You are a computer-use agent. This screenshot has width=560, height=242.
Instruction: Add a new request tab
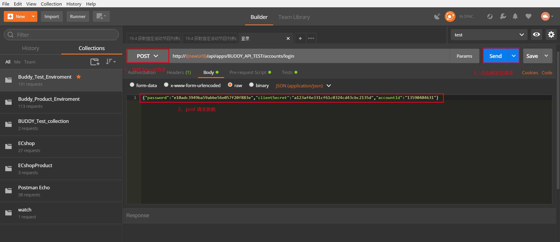300,38
